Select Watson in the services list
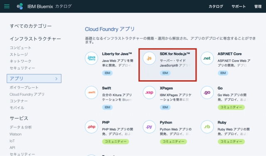266x156 pixels. [16, 134]
